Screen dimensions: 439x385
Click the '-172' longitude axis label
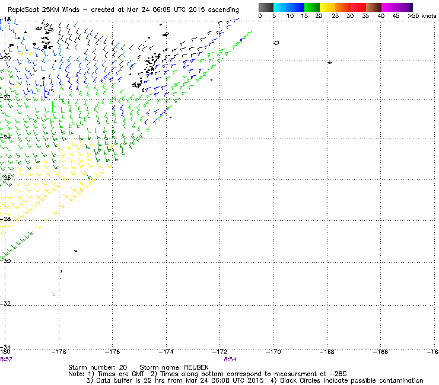pyautogui.click(x=220, y=352)
